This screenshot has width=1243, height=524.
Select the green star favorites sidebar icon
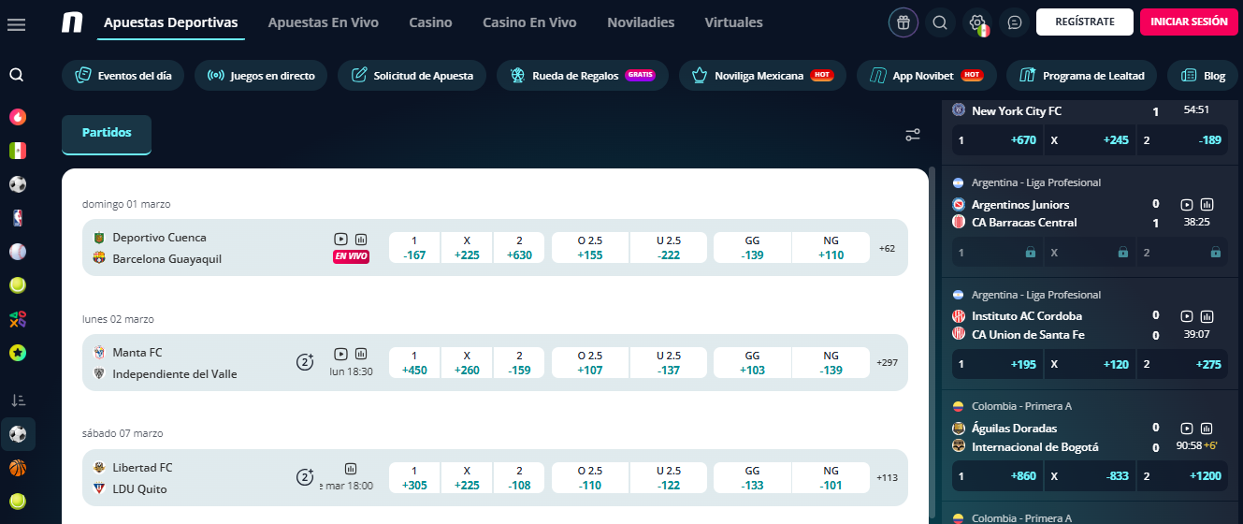[x=17, y=353]
